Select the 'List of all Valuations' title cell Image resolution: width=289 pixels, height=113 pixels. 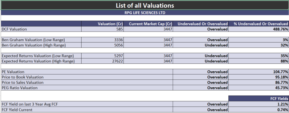point(145,5)
